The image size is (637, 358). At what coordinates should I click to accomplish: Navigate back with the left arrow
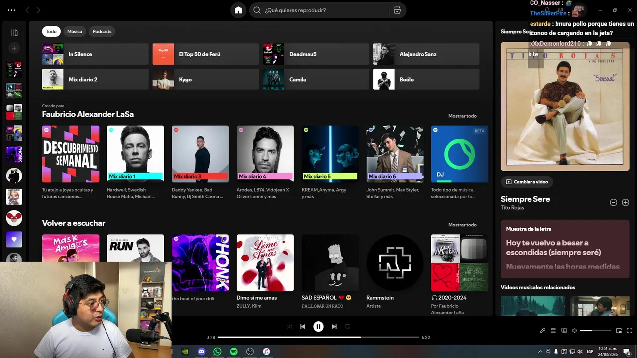click(x=27, y=10)
